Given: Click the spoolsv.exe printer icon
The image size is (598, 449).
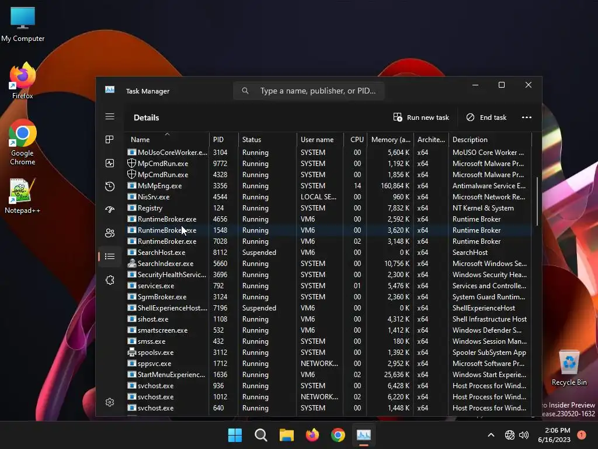Looking at the screenshot, I should click(131, 353).
